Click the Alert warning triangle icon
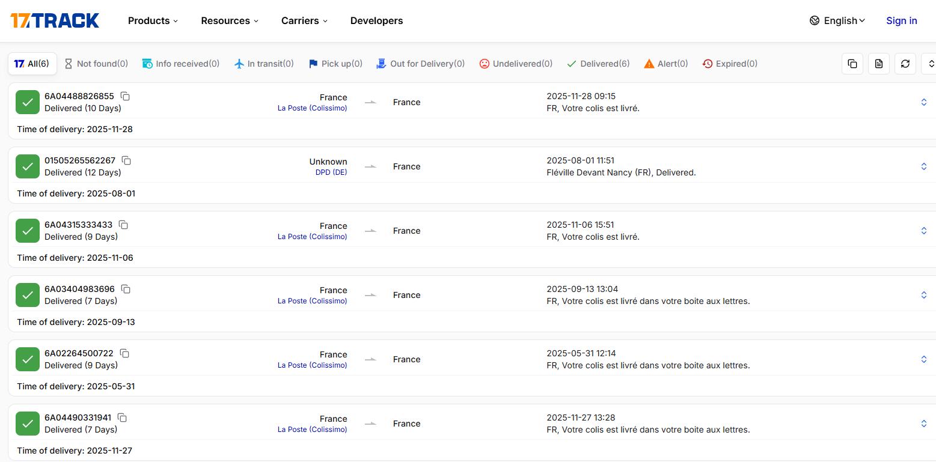936x462 pixels. click(649, 63)
